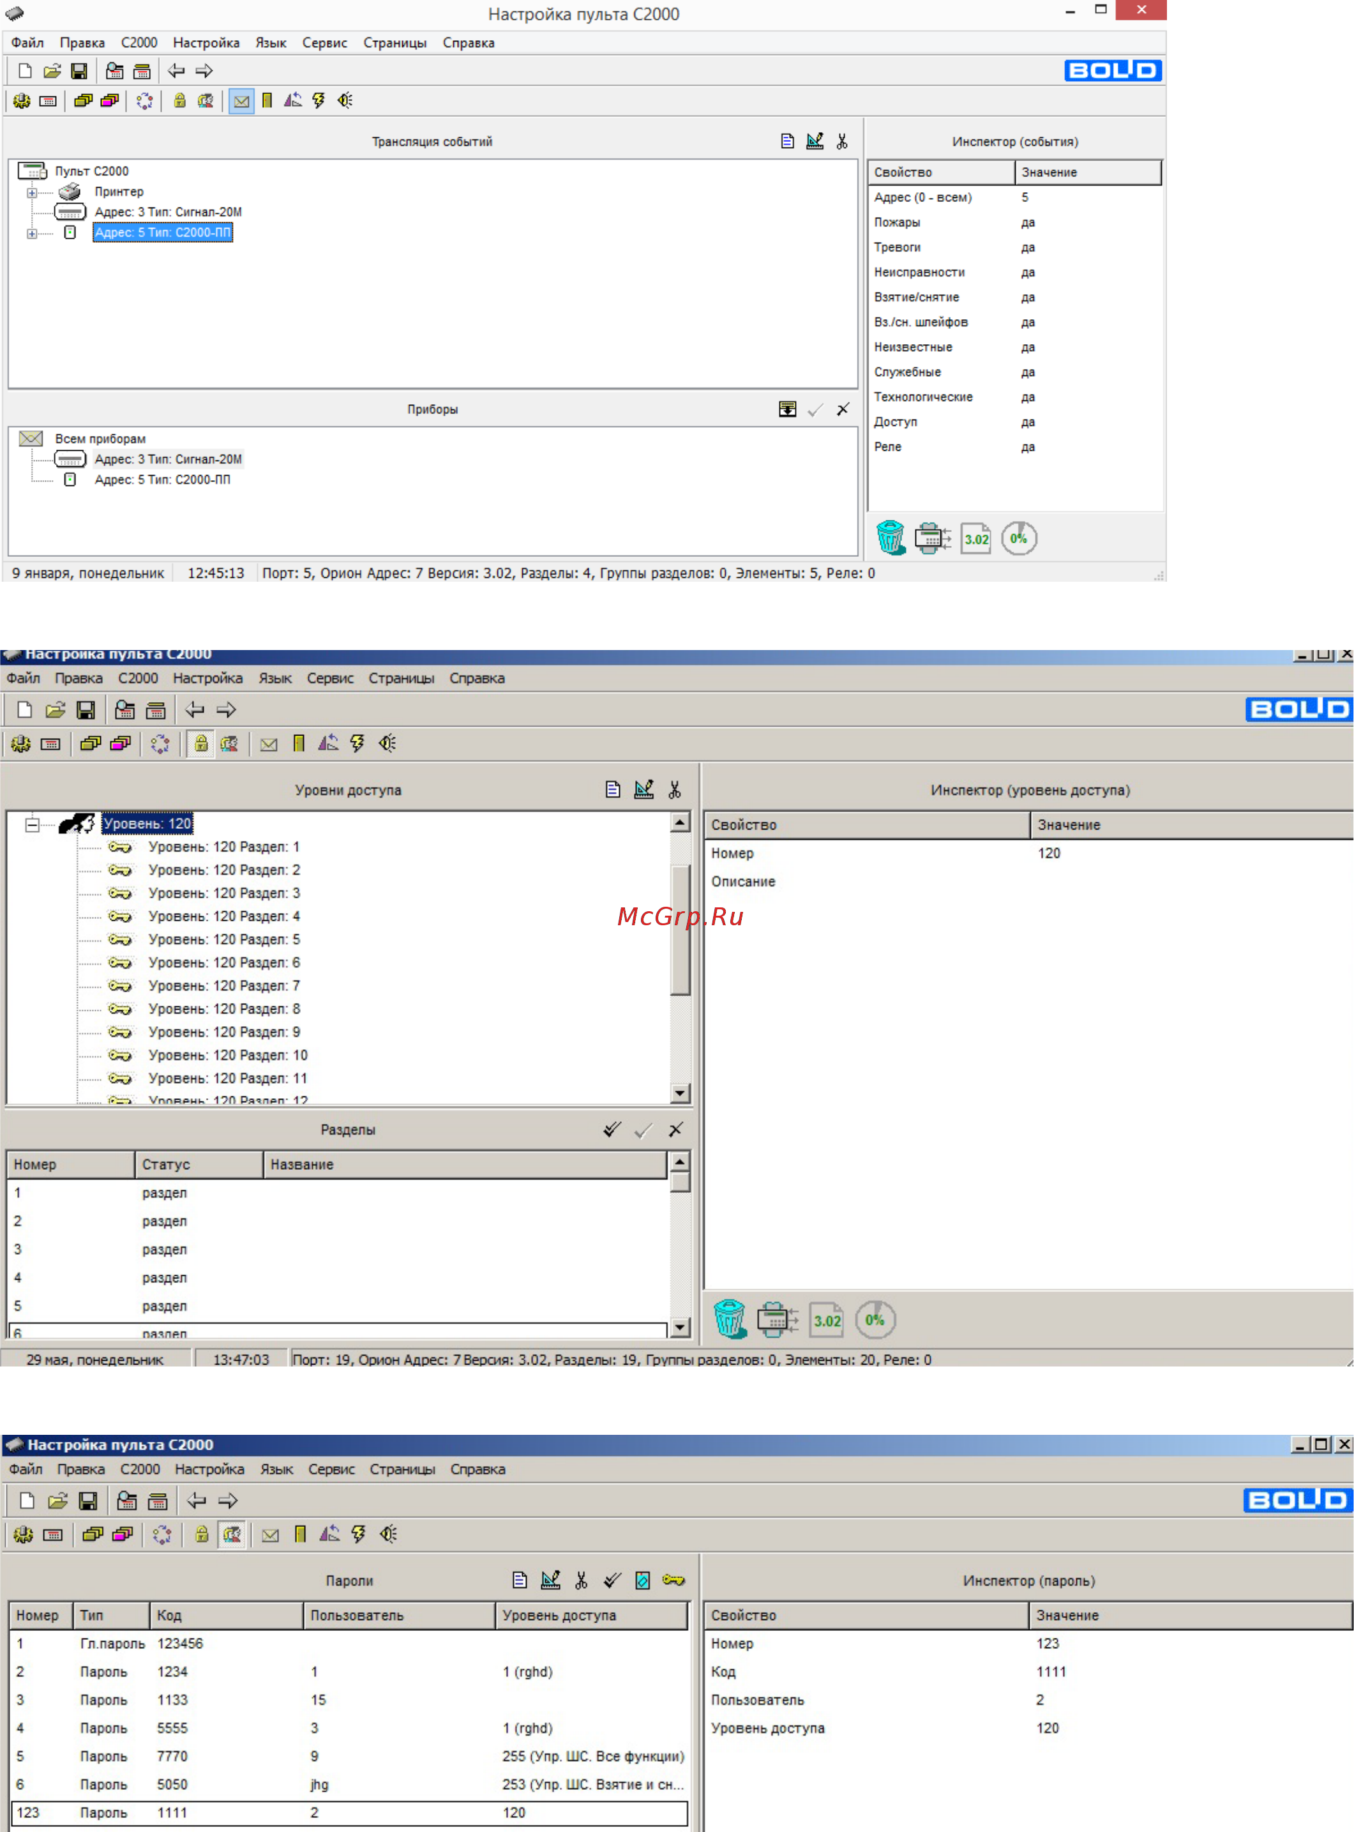The height and width of the screenshot is (1832, 1354).
Task: Open file folder icon in top window
Action: click(x=52, y=72)
